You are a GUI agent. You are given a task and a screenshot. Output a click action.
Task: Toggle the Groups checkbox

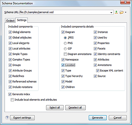(x=10, y=65)
